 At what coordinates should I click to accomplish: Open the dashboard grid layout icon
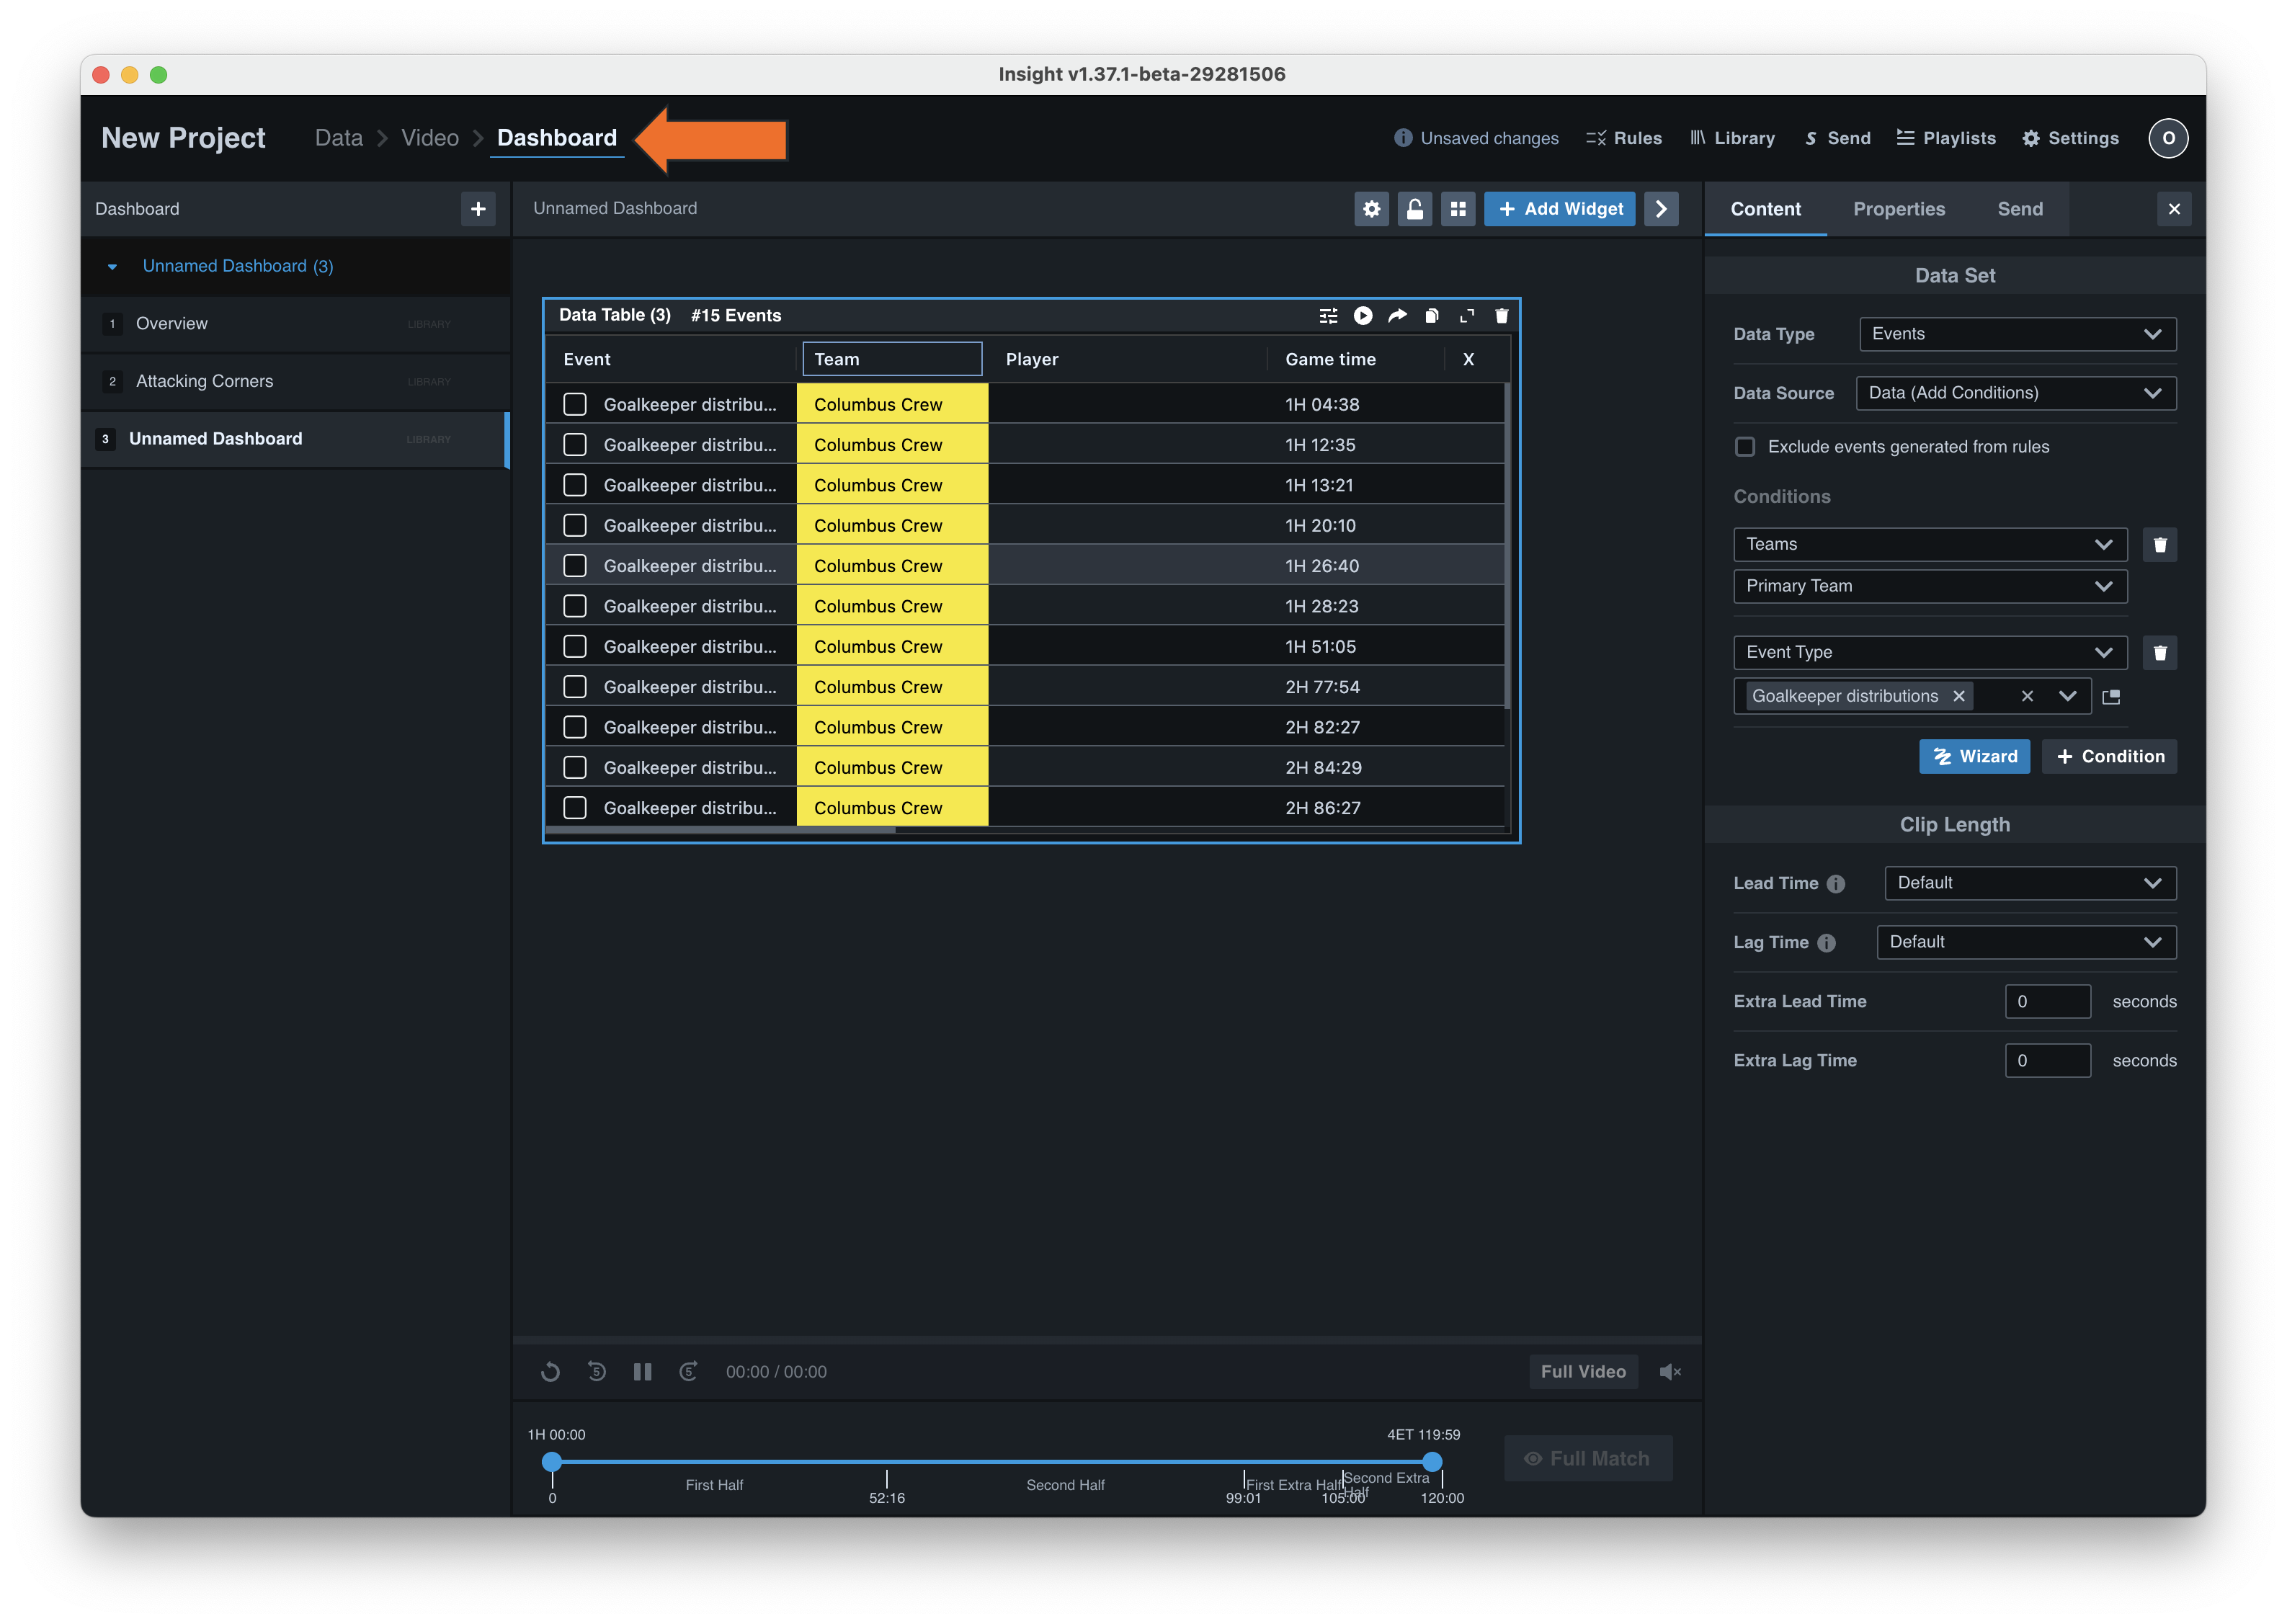pos(1458,209)
